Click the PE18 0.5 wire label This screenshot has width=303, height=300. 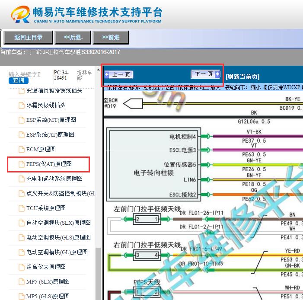coord(254,184)
